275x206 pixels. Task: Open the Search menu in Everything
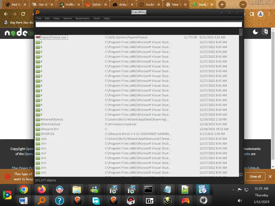67,19
